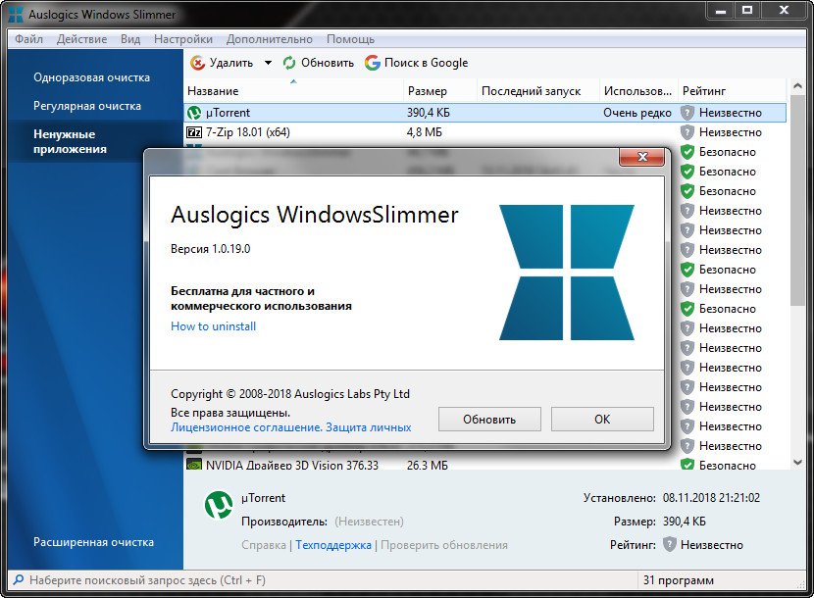Click the (Неизвестен) manufacturer value
The height and width of the screenshot is (598, 814).
pyautogui.click(x=369, y=522)
